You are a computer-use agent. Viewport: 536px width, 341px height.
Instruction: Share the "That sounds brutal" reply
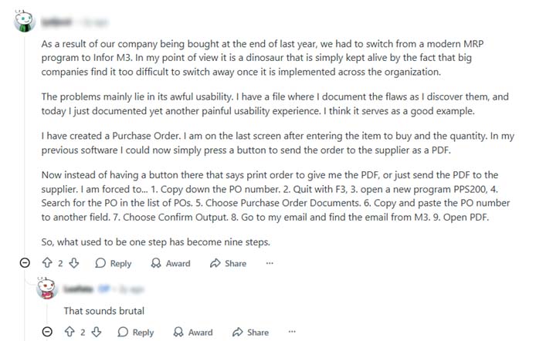click(x=250, y=333)
